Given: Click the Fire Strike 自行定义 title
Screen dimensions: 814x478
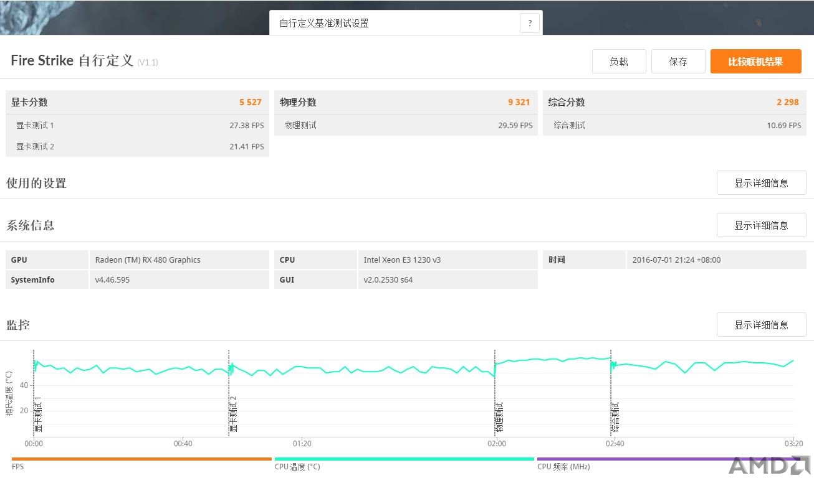Looking at the screenshot, I should [72, 60].
